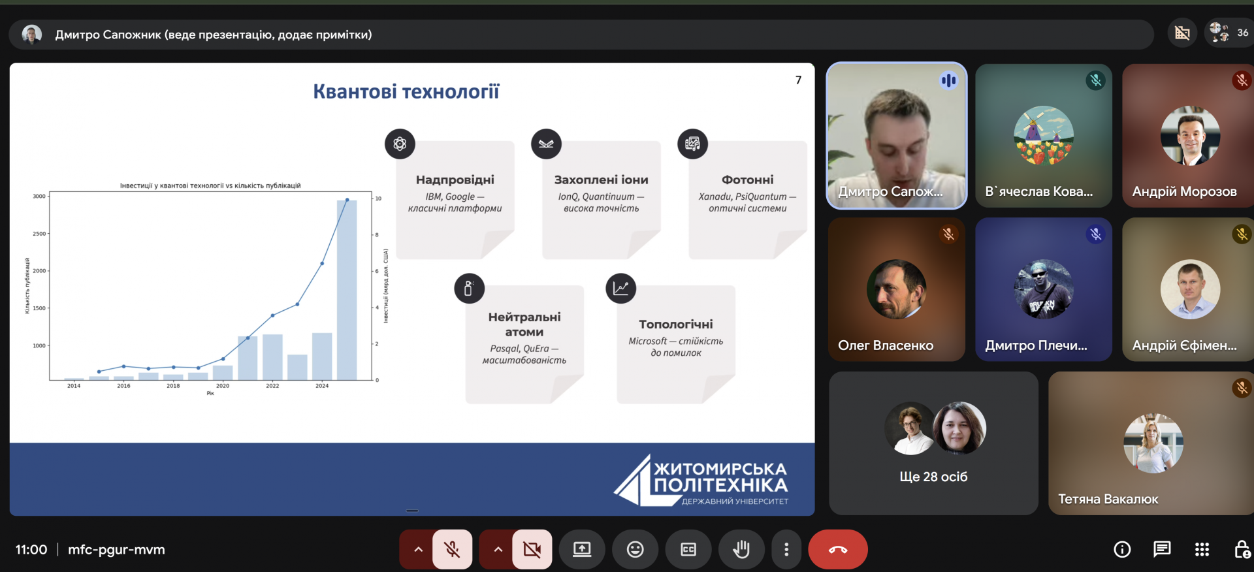The image size is (1254, 572).
Task: Open host controls lock icon
Action: (x=1242, y=549)
